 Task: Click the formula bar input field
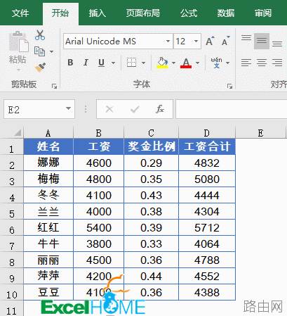(232, 109)
